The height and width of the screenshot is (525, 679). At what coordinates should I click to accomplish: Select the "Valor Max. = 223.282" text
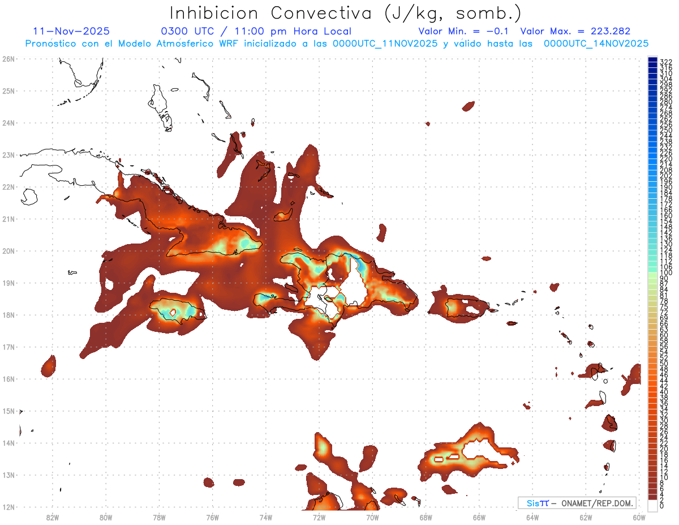[575, 32]
